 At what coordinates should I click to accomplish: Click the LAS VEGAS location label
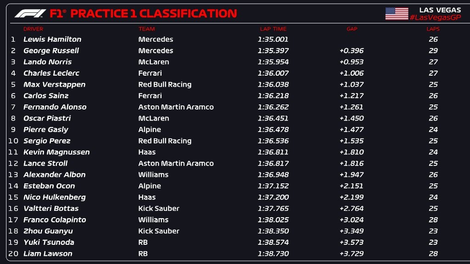coord(440,10)
